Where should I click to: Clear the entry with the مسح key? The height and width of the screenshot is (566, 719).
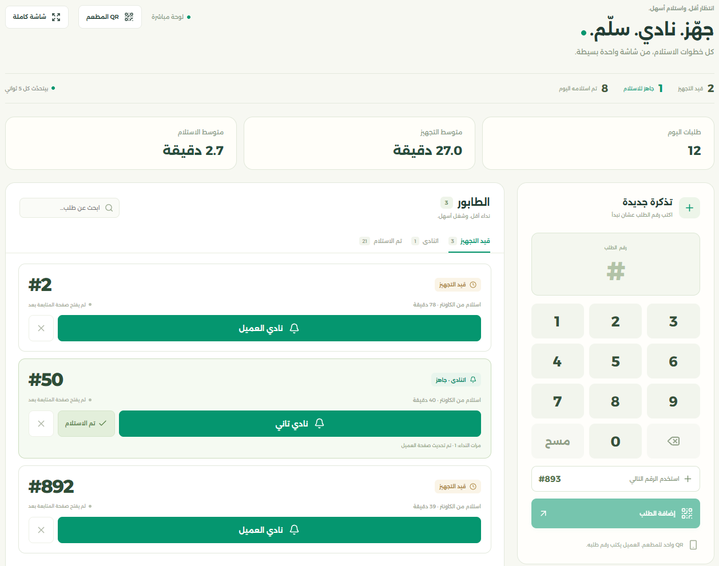point(558,441)
